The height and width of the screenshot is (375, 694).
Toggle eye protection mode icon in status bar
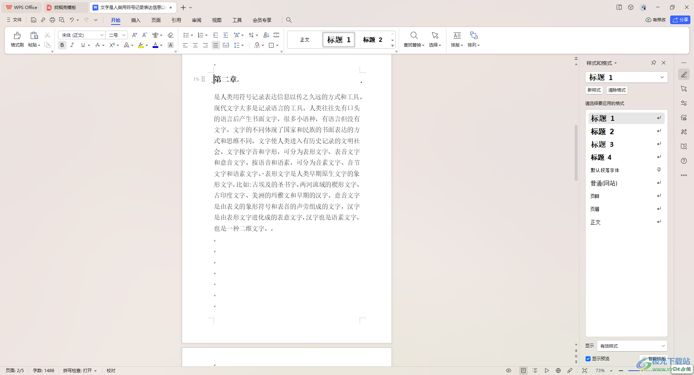509,370
